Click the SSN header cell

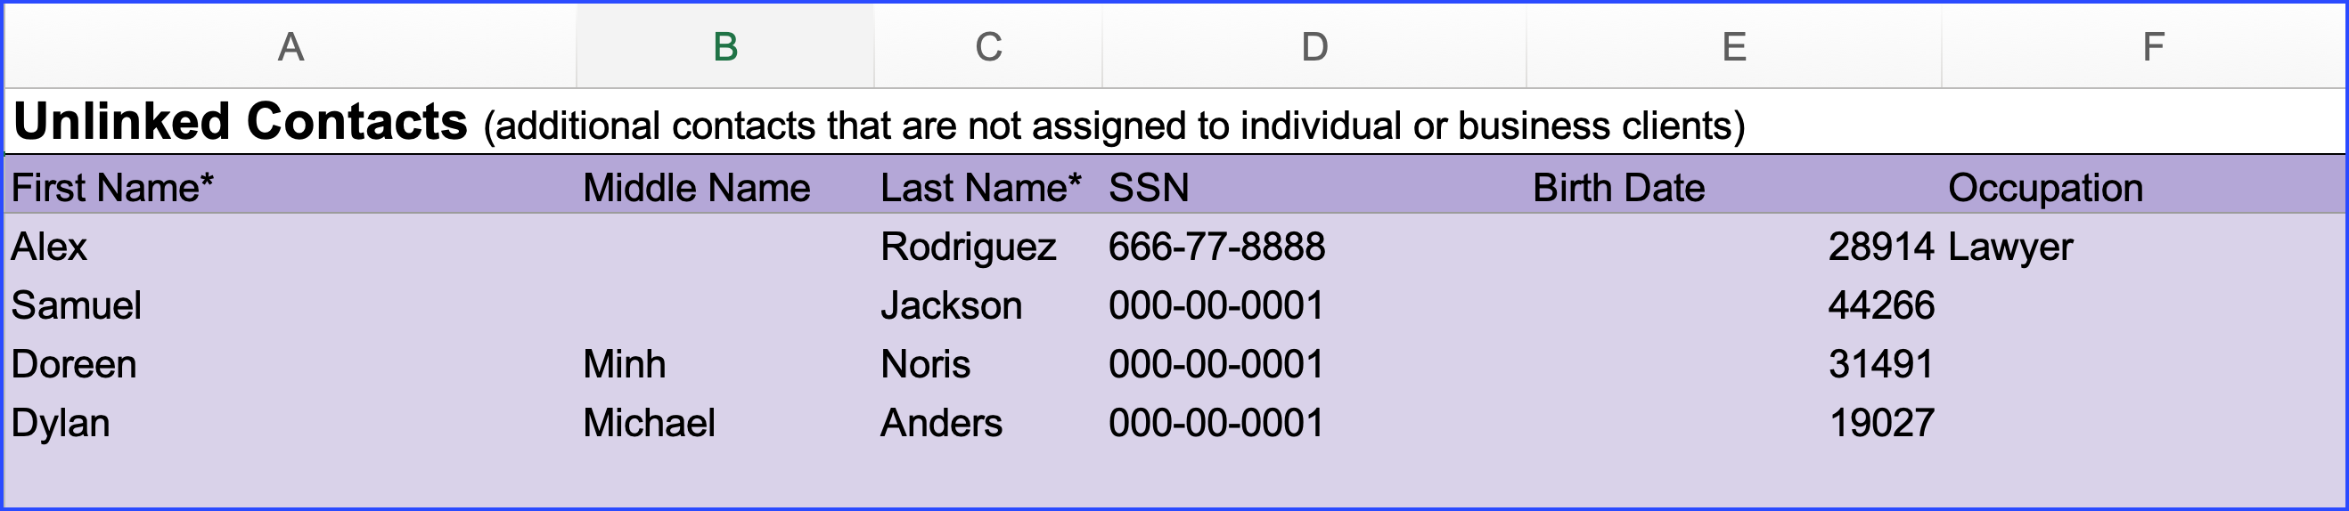click(1149, 189)
